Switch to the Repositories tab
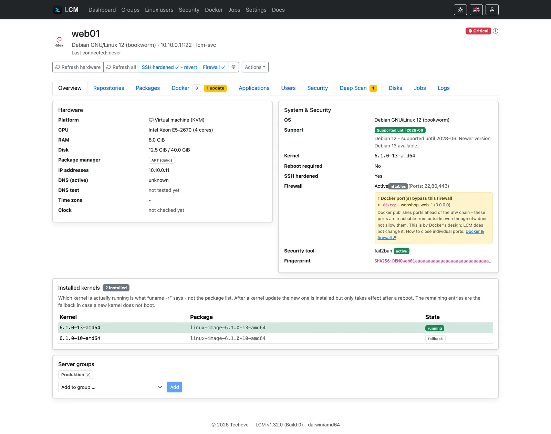The height and width of the screenshot is (434, 551). click(x=108, y=88)
